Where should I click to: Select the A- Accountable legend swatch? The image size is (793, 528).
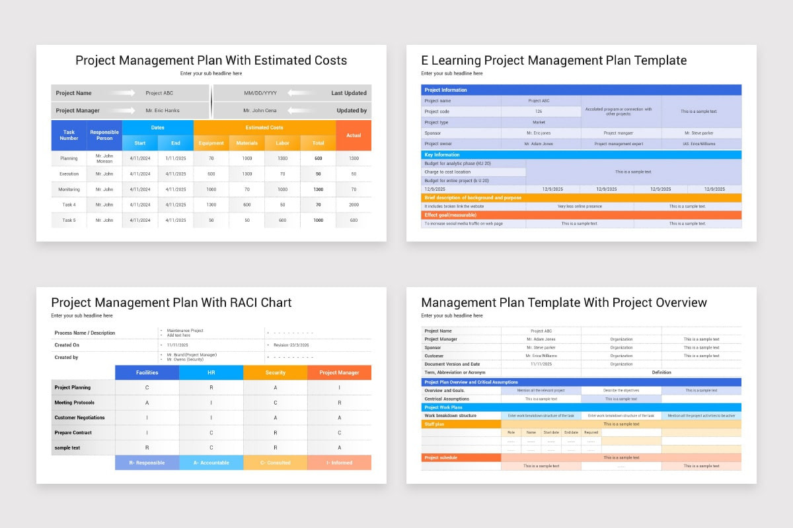pyautogui.click(x=211, y=462)
